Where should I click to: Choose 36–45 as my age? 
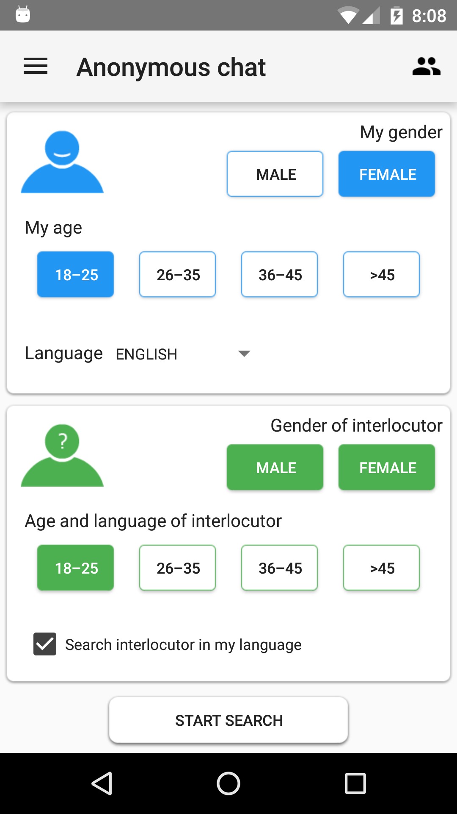[x=280, y=274]
